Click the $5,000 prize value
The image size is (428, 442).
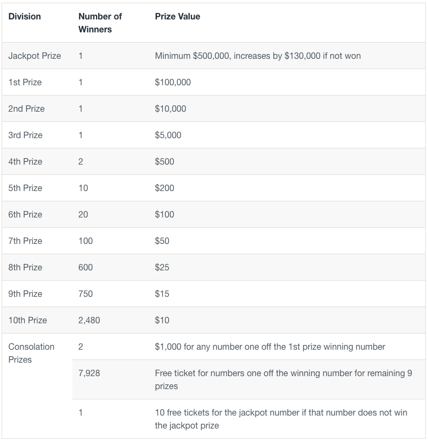point(168,135)
